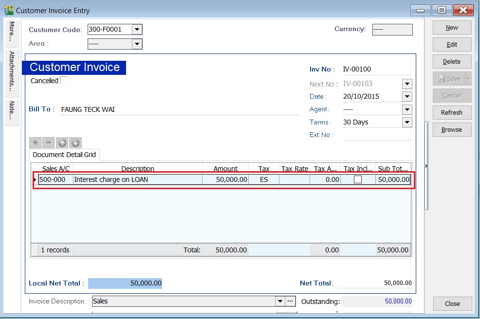Click the panel expand arrow on the right edge

(x=426, y=166)
